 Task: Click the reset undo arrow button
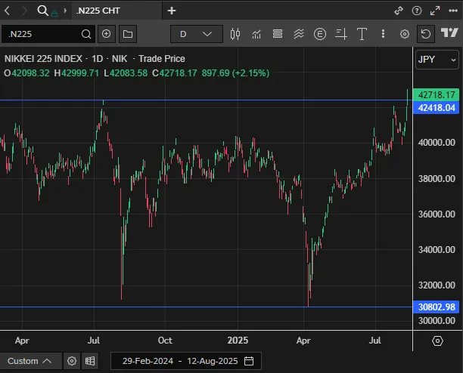(x=425, y=34)
